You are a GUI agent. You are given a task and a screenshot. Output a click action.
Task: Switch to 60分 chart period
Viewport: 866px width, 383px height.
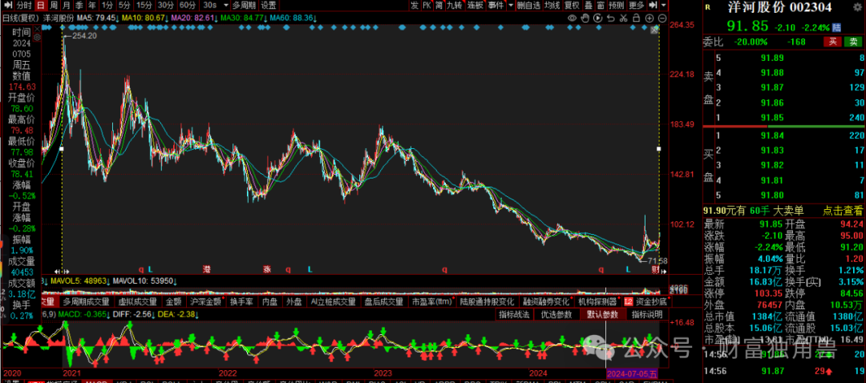click(x=188, y=5)
